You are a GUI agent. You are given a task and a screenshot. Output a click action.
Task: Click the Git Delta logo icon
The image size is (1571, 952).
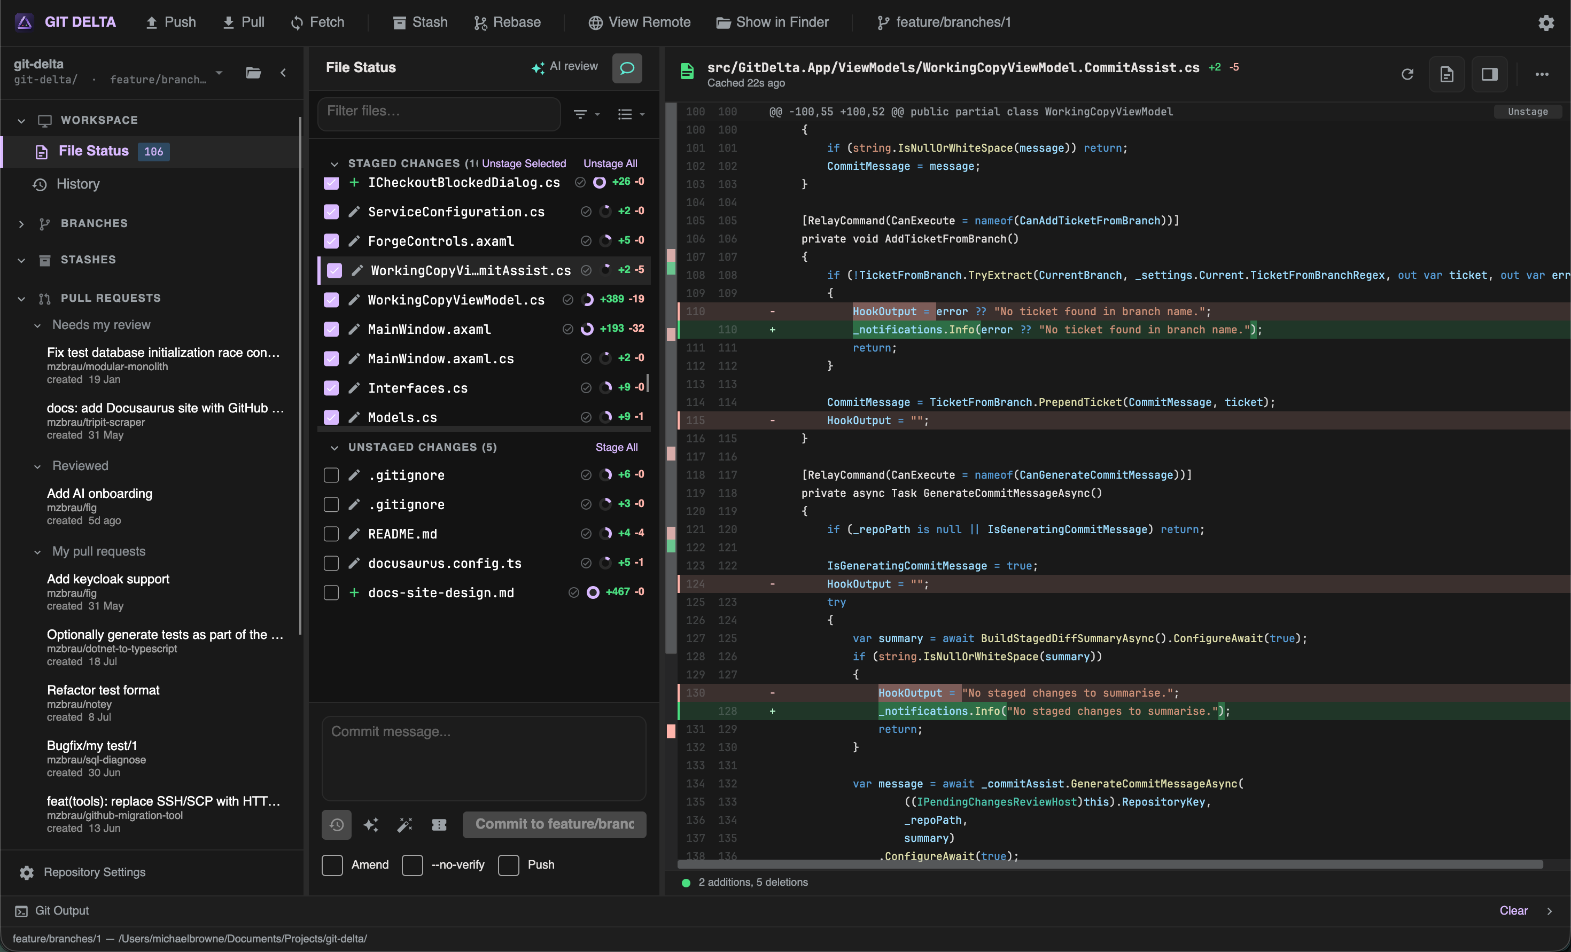[24, 22]
